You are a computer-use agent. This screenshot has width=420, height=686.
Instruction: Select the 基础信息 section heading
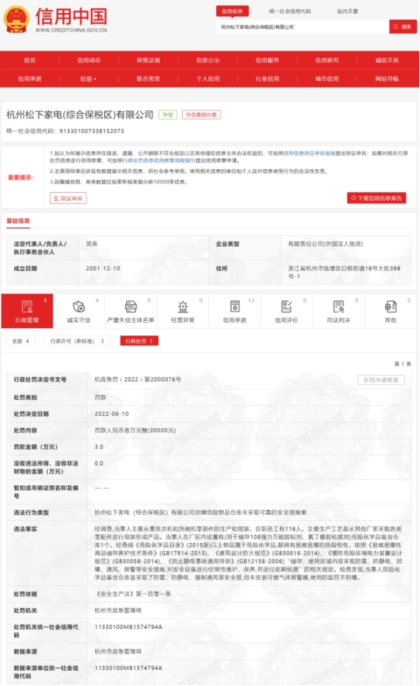[18, 221]
